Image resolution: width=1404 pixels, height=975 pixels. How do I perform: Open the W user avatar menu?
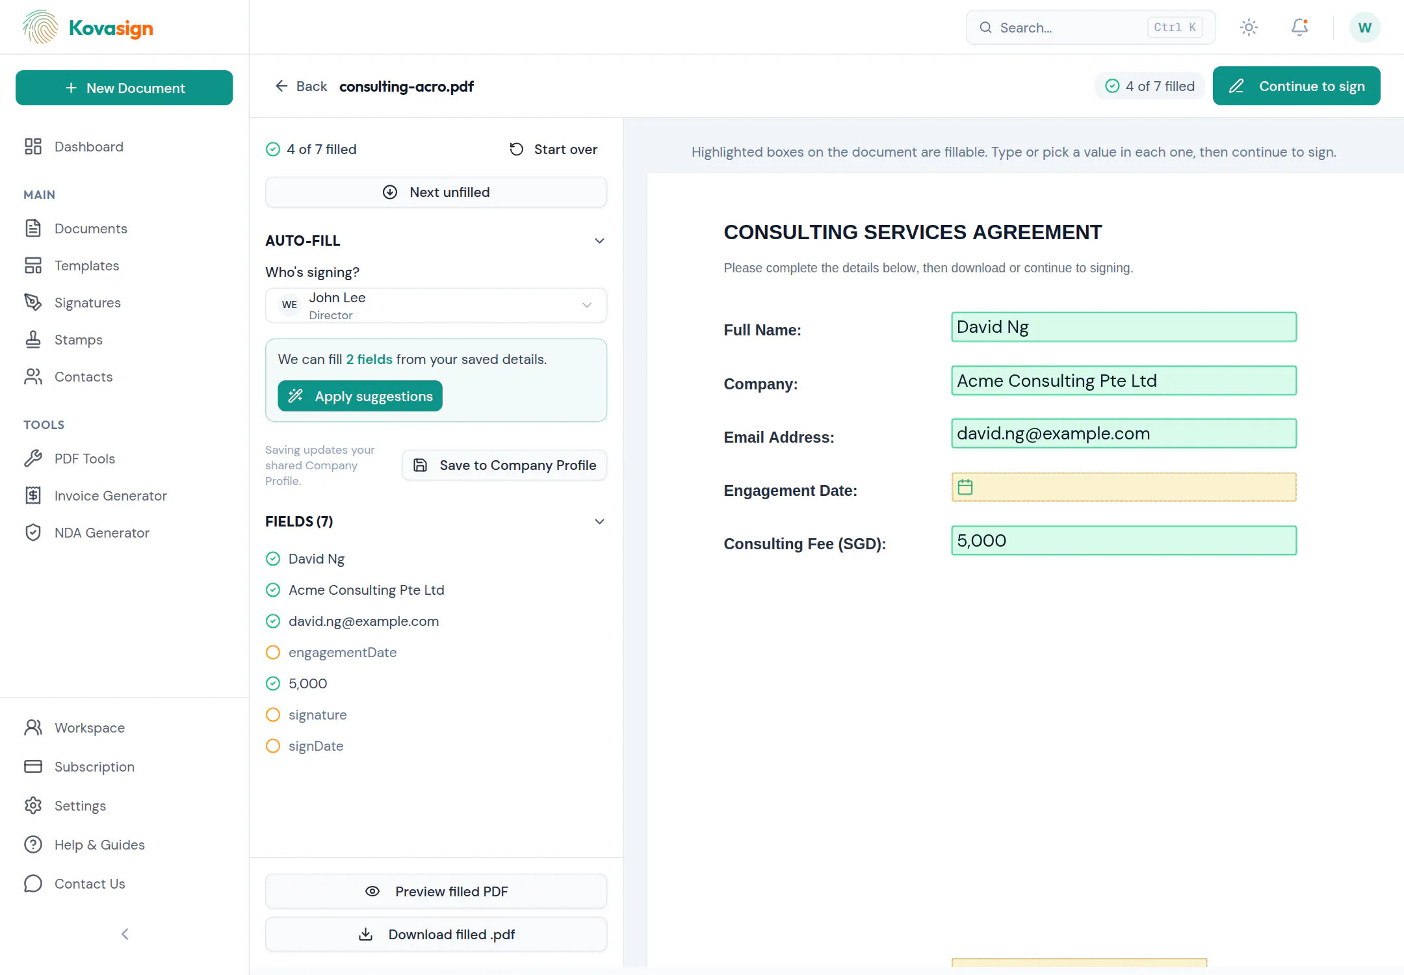pyautogui.click(x=1364, y=27)
